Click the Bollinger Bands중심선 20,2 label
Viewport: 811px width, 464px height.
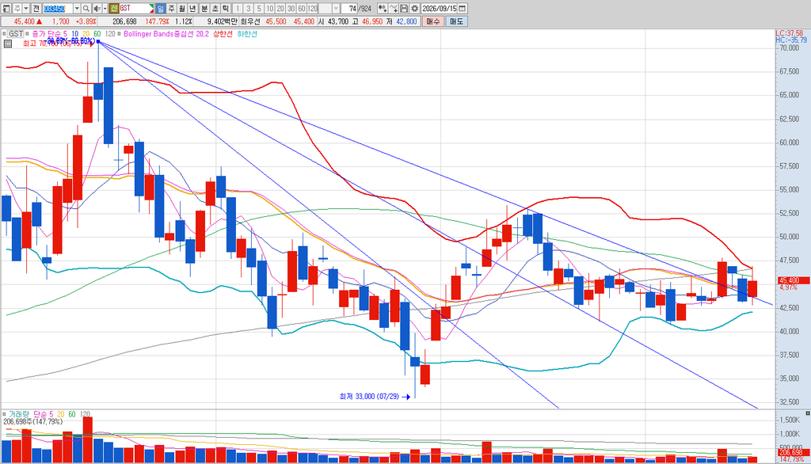[x=166, y=34]
